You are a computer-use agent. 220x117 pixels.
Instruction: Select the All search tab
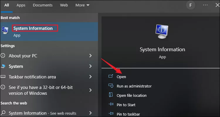pyautogui.click(x=6, y=5)
